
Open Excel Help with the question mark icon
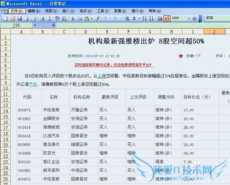point(195,18)
